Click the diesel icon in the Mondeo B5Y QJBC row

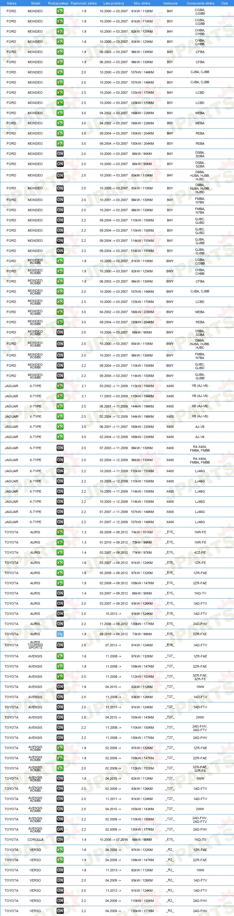pyautogui.click(x=60, y=230)
